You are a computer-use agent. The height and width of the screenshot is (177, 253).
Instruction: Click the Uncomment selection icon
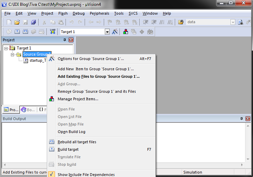coord(170,22)
